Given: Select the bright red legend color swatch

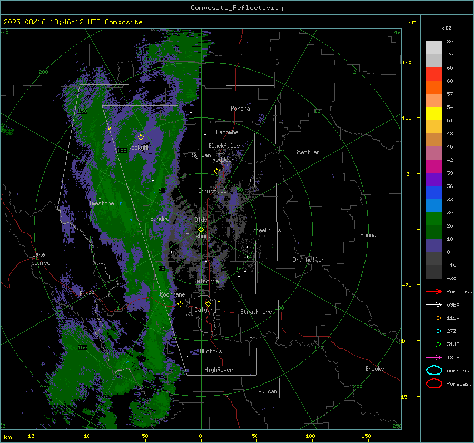Looking at the screenshot, I should click(434, 74).
